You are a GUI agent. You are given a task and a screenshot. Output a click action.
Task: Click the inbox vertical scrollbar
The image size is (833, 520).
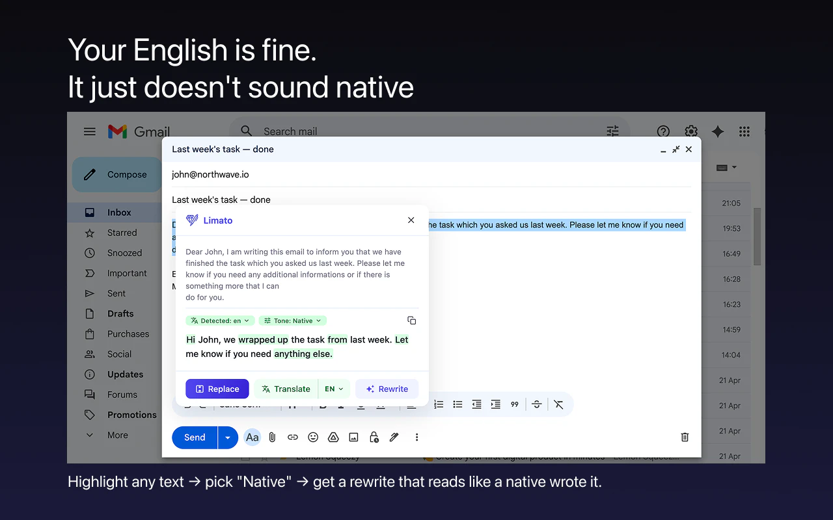tap(757, 237)
